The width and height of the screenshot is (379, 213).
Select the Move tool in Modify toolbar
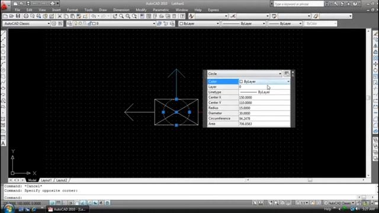(375, 64)
